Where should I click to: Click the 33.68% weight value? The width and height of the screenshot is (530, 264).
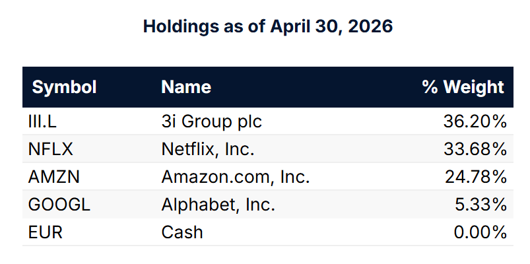pyautogui.click(x=475, y=149)
